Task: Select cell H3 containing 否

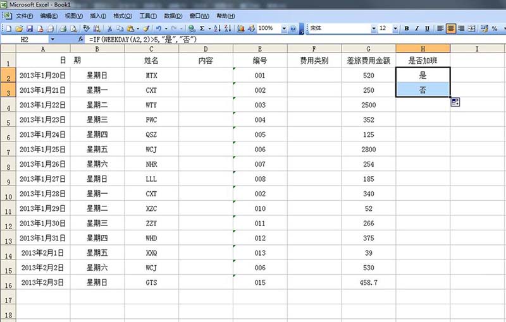Action: click(x=423, y=90)
